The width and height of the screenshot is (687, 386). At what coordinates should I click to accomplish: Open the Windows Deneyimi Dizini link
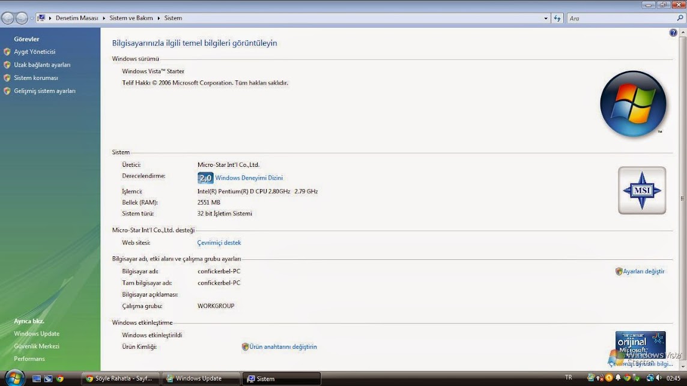point(249,178)
